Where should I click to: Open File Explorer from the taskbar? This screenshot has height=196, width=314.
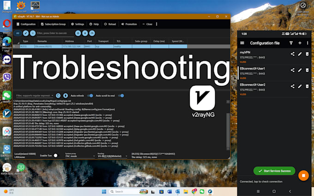coord(186,191)
